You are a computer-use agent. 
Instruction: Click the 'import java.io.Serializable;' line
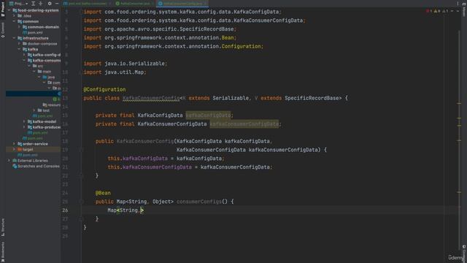click(126, 64)
